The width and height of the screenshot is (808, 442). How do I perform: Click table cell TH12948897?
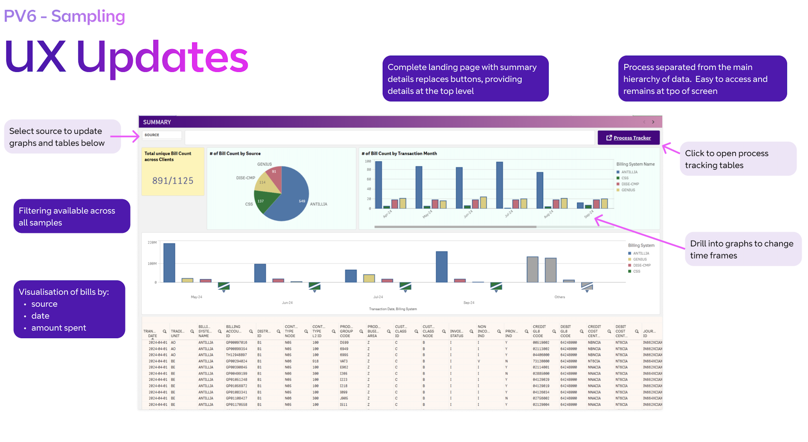click(x=237, y=355)
